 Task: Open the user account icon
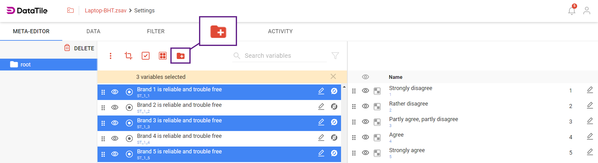pos(587,11)
